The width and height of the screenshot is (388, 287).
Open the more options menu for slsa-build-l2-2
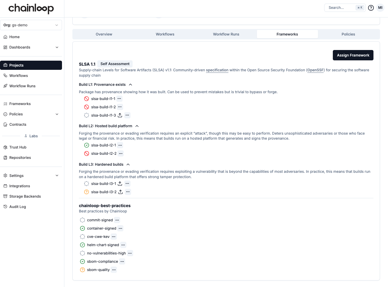tap(120, 153)
